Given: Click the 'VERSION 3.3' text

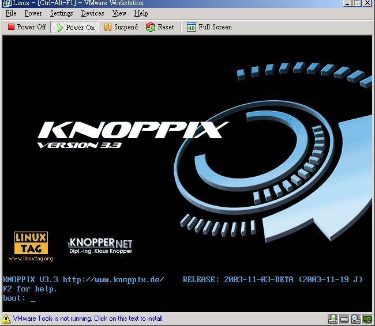Looking at the screenshot, I should click(x=80, y=145).
